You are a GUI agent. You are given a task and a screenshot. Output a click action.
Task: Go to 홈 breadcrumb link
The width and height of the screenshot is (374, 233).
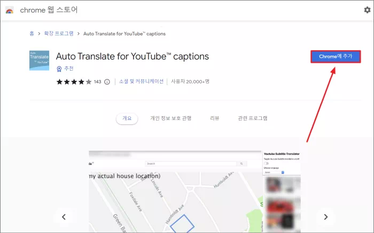coord(32,34)
